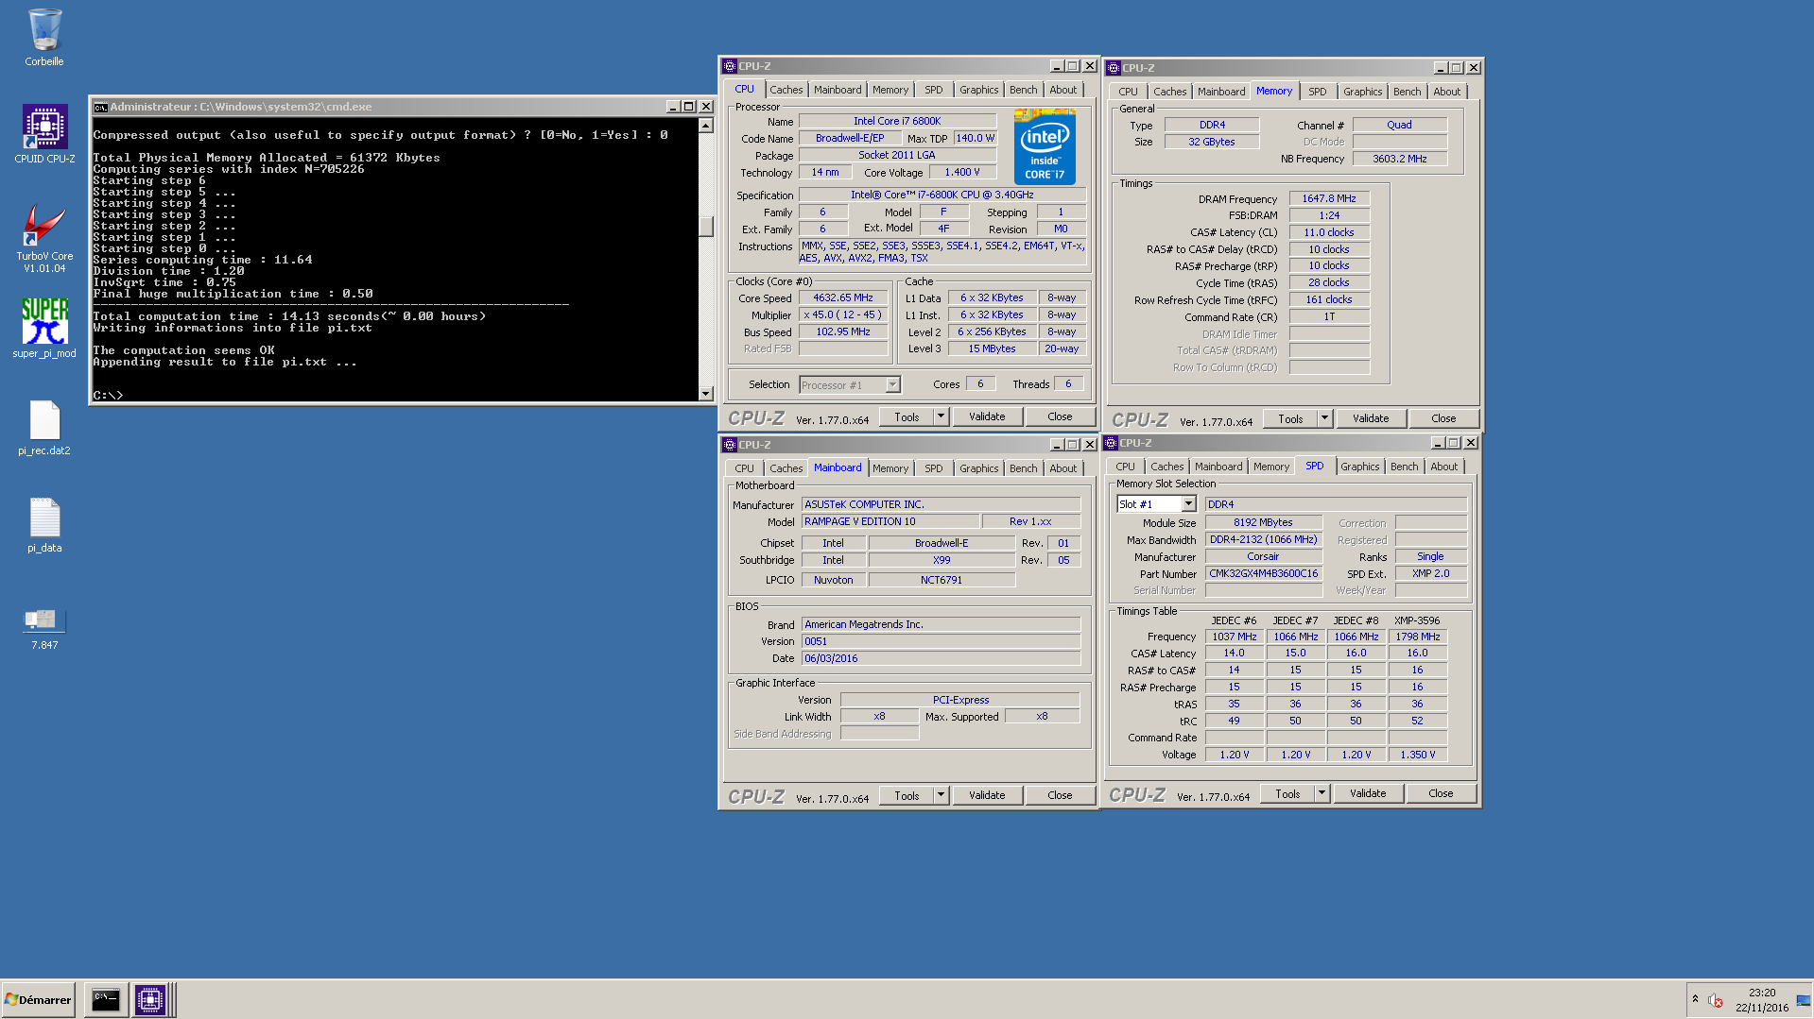Select the CPU tab in Mainboard window
Screen dimensions: 1814x1019
coord(744,468)
